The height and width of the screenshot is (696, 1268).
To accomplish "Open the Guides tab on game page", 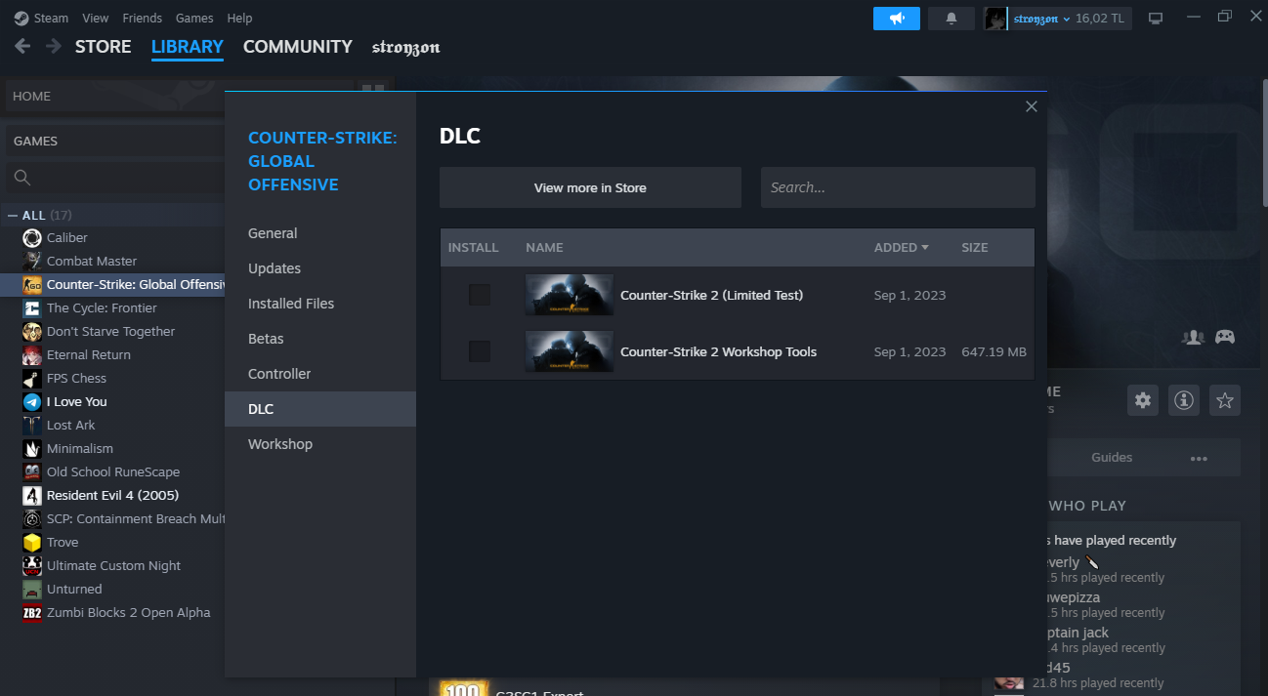I will pyautogui.click(x=1112, y=457).
